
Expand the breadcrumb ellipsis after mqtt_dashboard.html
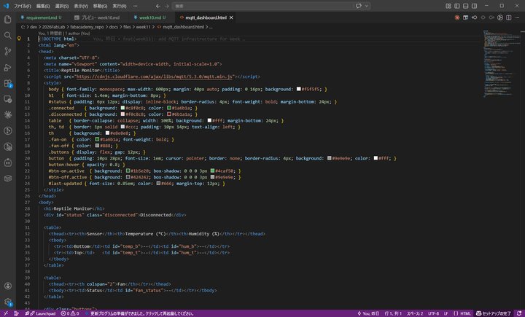tap(211, 27)
